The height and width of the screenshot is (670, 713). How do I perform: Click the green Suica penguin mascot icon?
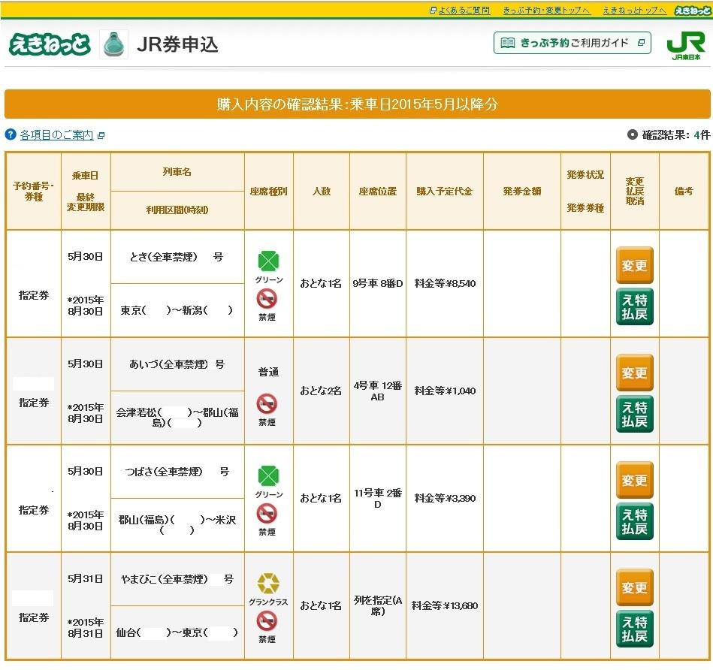113,44
